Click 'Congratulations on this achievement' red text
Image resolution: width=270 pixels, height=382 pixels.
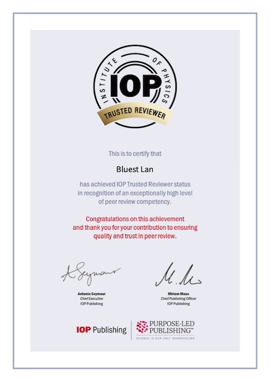pyautogui.click(x=135, y=219)
